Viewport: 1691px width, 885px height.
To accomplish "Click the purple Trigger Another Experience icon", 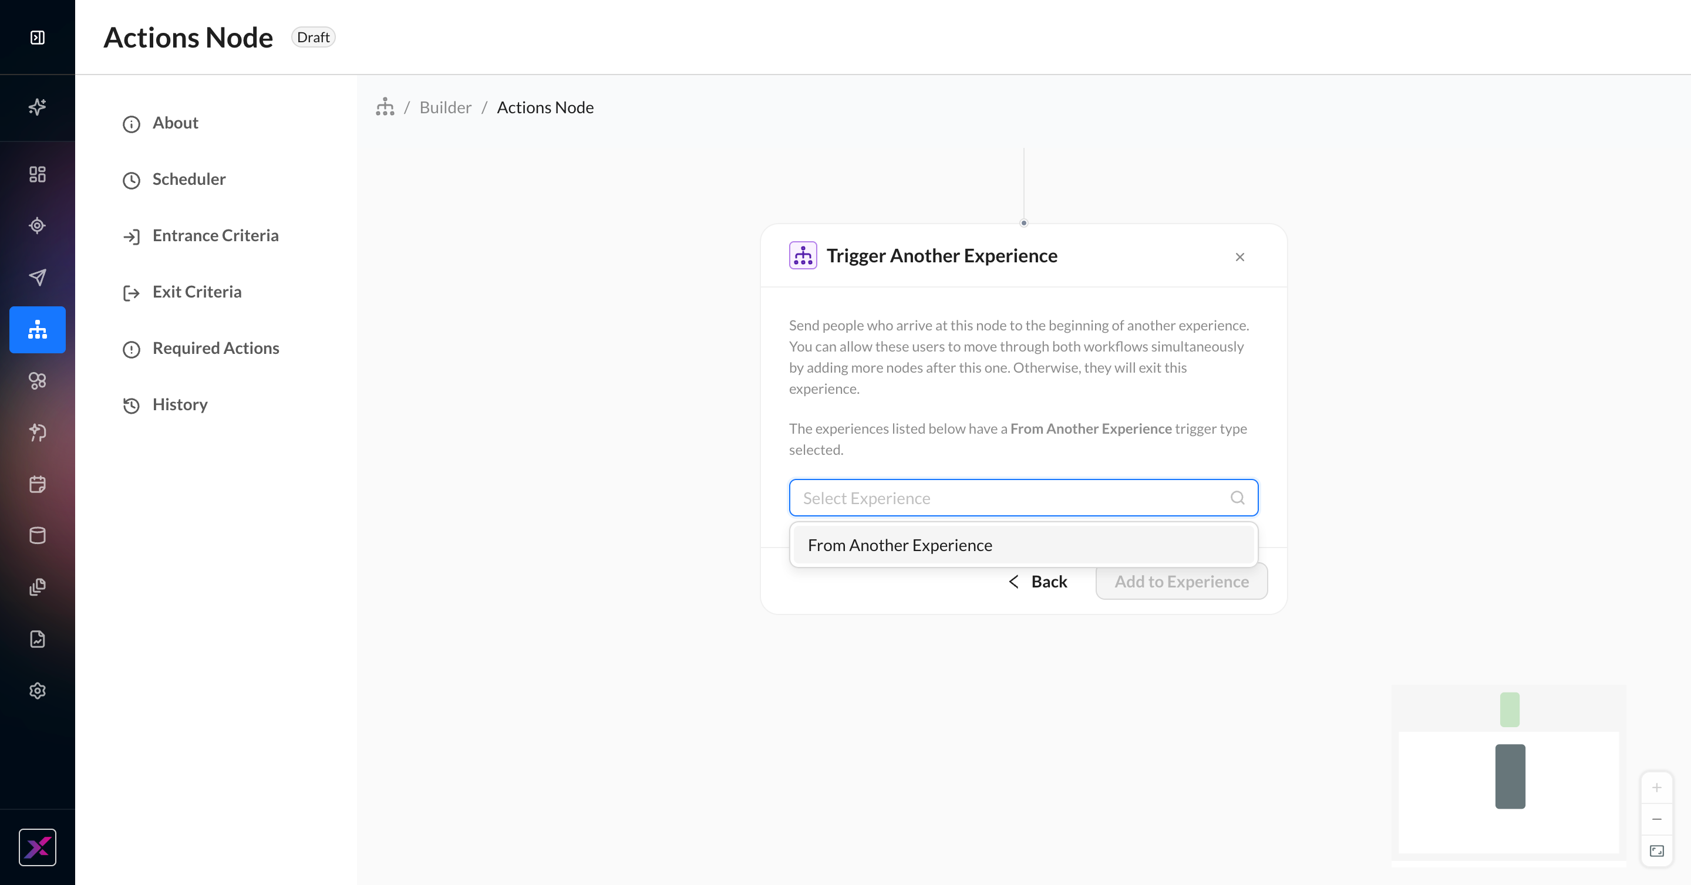I will pos(803,256).
